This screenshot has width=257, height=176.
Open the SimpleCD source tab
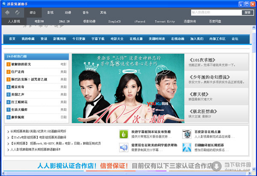coord(114,21)
